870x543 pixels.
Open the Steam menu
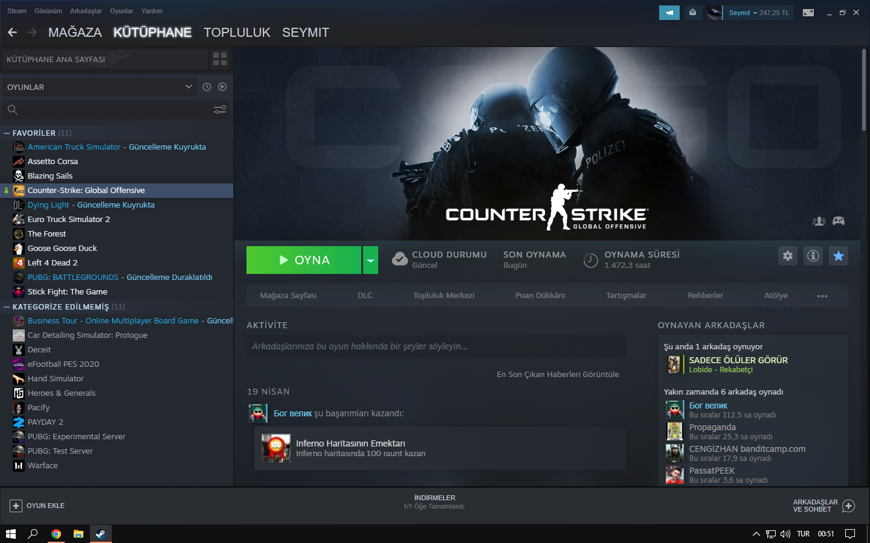click(x=17, y=11)
